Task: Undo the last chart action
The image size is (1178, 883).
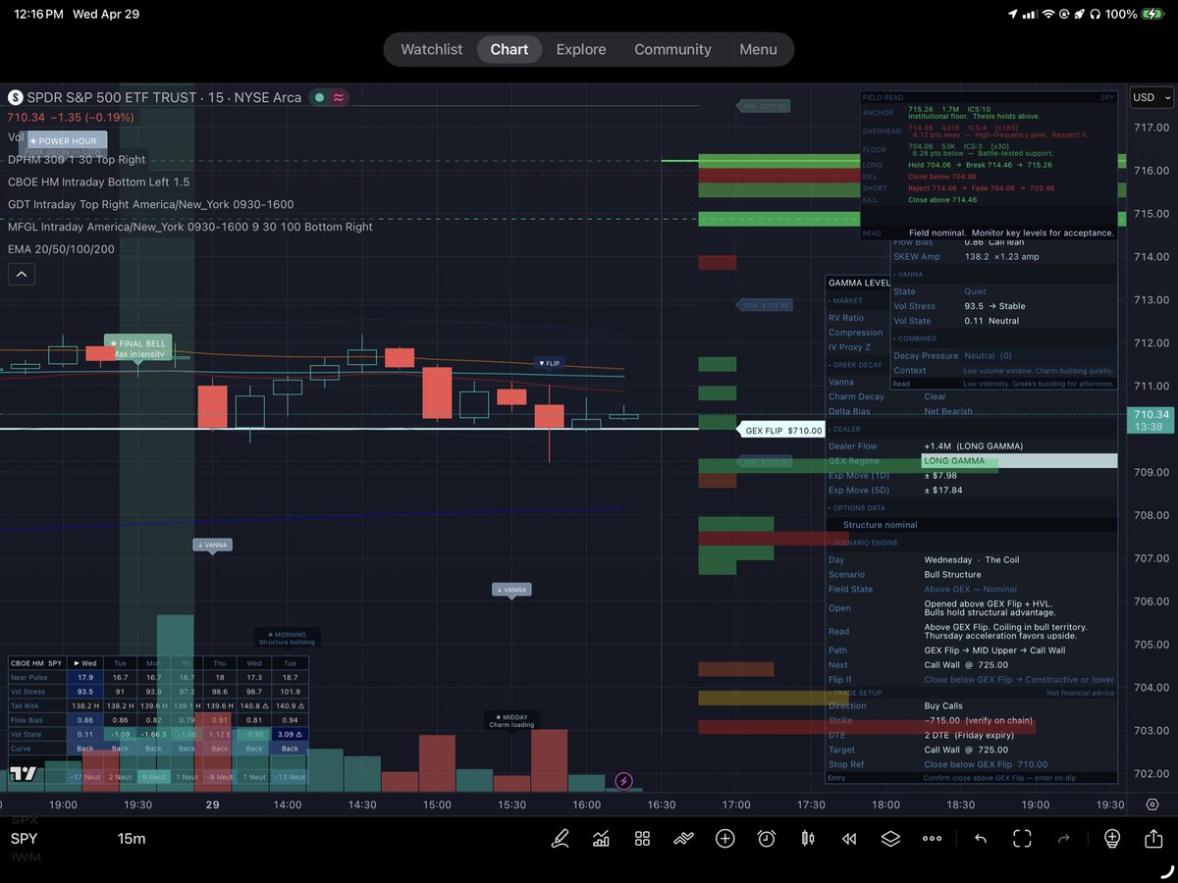Action: [x=980, y=839]
